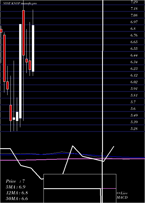
Task: Click the last white candlestick on the right
Action: click(x=33, y=48)
